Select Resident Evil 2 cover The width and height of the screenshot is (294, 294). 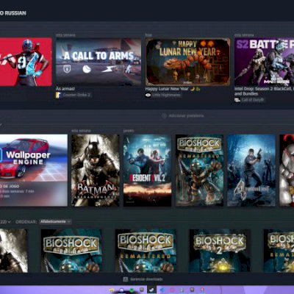tap(147, 170)
